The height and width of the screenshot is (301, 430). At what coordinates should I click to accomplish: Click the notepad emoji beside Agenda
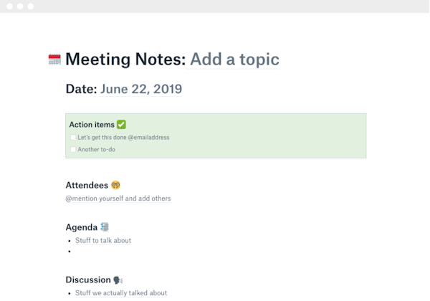104,227
